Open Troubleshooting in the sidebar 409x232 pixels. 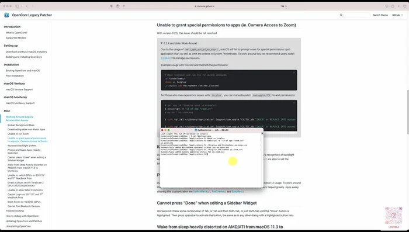(15, 211)
